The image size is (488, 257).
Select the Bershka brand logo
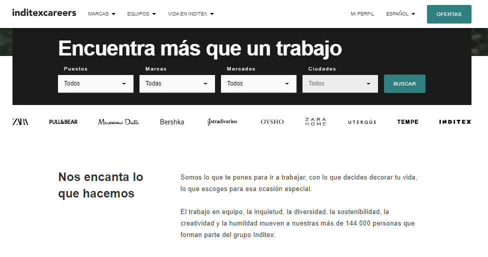(x=172, y=122)
